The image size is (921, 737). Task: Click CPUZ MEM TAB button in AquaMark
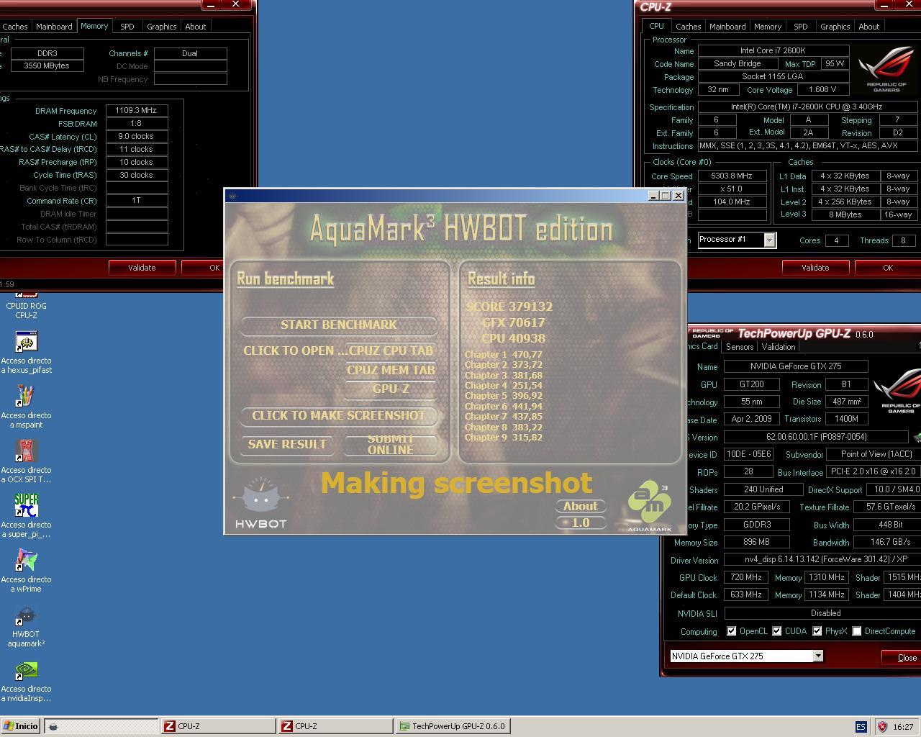point(391,370)
